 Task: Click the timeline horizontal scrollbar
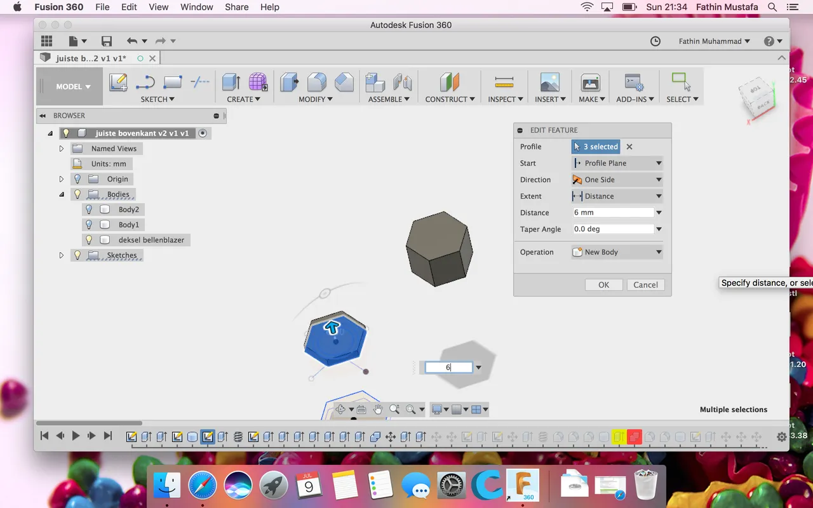[89, 423]
